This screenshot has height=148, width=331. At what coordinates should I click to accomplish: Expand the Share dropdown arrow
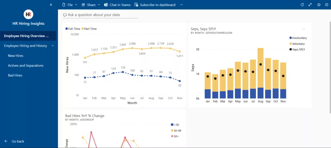coord(99,5)
